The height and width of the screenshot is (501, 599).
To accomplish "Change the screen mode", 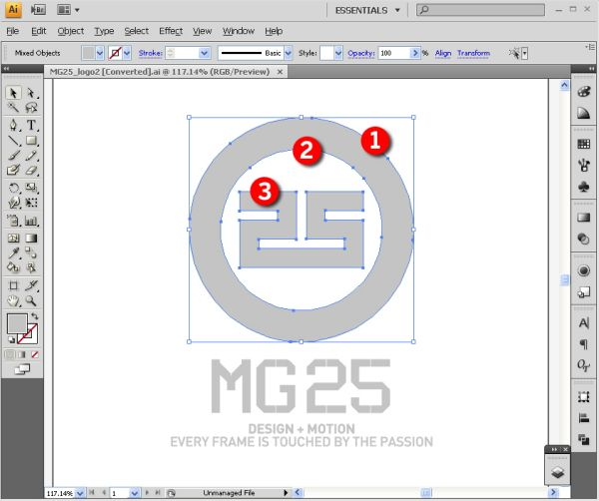I will 22,369.
